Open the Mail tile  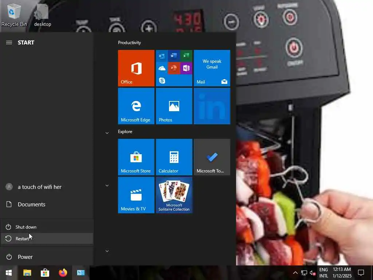pos(212,68)
